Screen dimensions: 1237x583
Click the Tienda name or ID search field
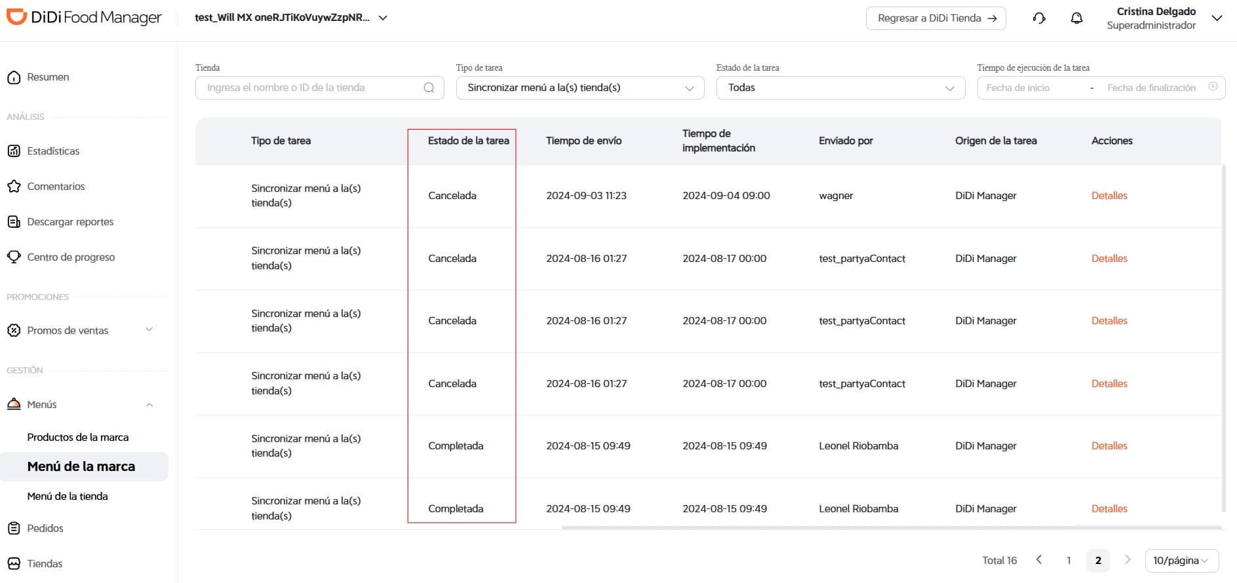pyautogui.click(x=320, y=88)
